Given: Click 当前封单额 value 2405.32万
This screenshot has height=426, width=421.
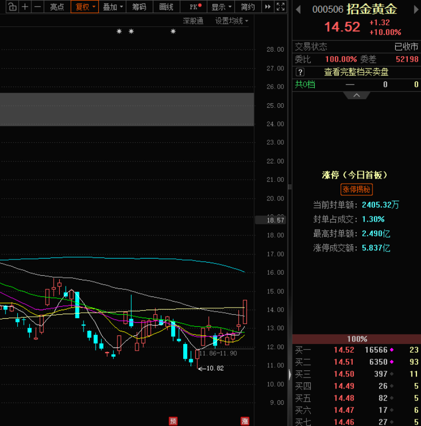Looking at the screenshot, I should tap(381, 205).
